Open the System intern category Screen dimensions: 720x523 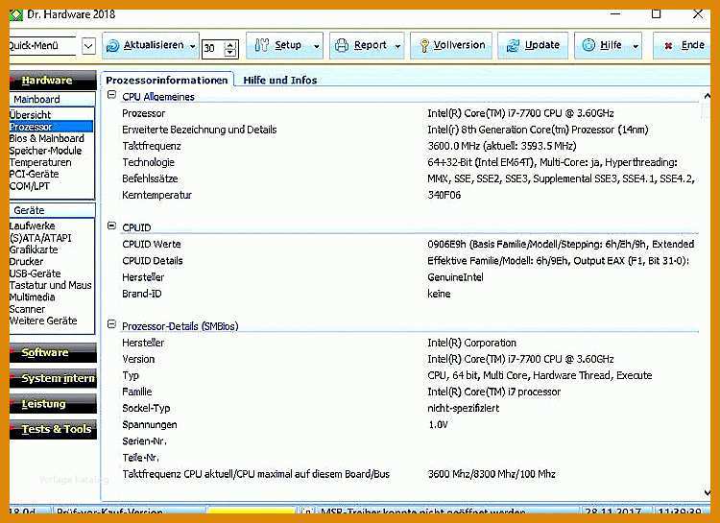53,378
